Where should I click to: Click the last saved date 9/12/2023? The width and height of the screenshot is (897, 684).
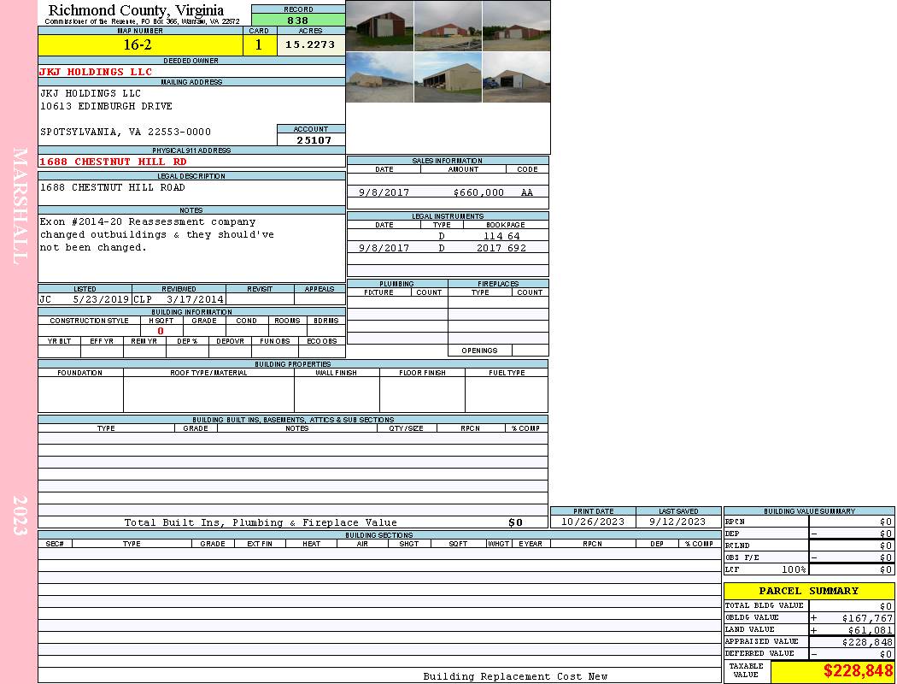click(x=677, y=522)
